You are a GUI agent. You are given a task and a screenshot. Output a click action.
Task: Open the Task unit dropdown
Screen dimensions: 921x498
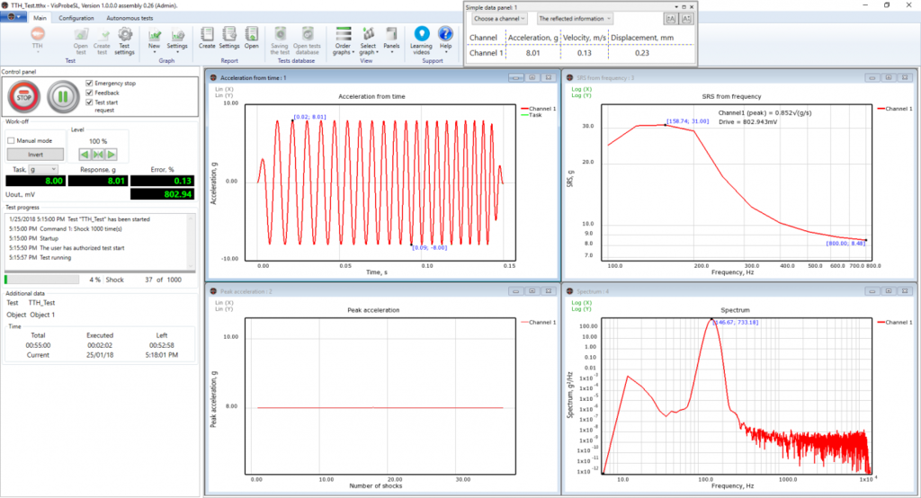point(43,169)
